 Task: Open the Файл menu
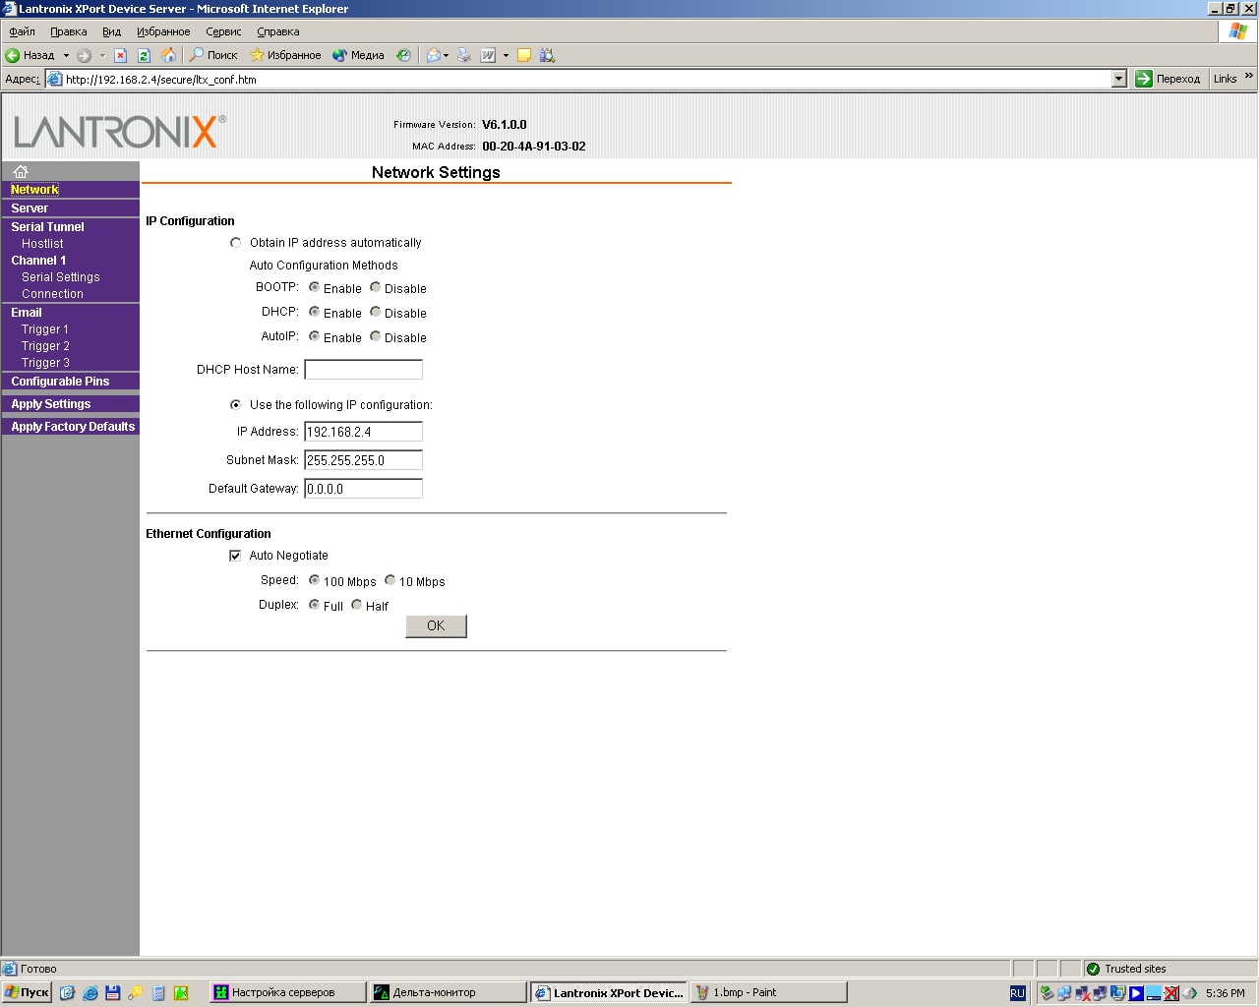pos(22,31)
